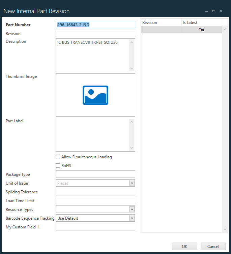Click the thumbnail image placeholder icon
The width and height of the screenshot is (231, 254).
point(95,95)
